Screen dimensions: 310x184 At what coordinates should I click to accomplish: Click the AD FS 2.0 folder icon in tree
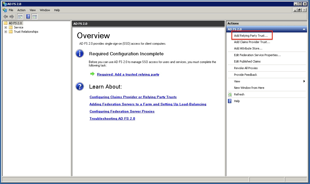pos(6,23)
